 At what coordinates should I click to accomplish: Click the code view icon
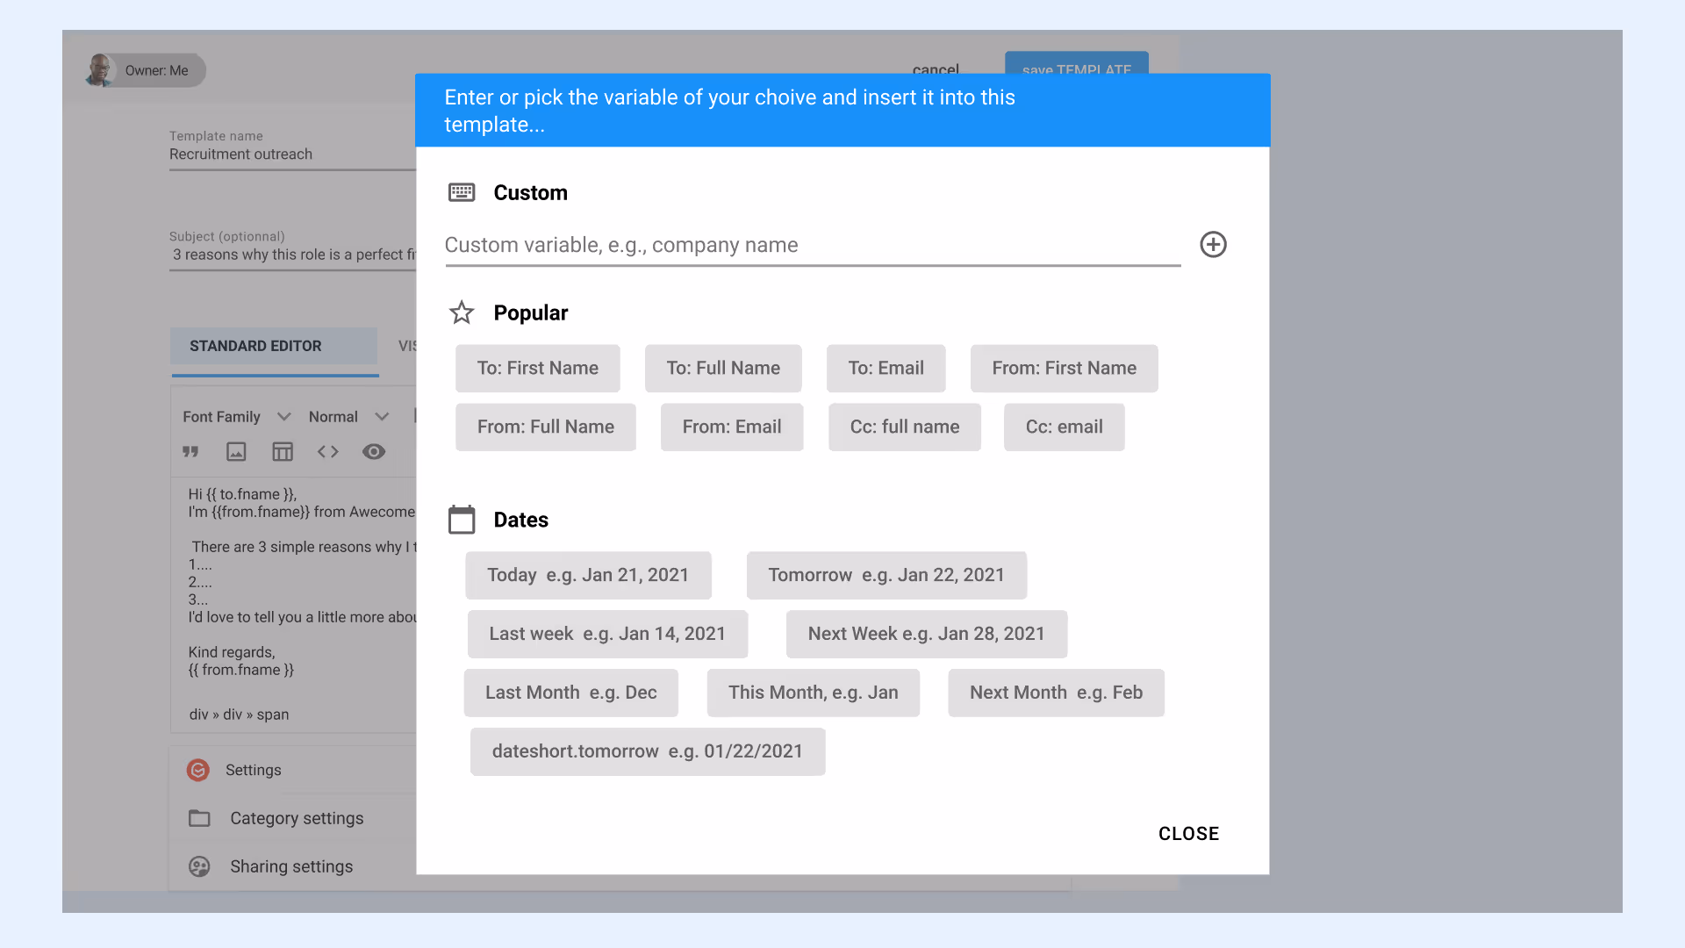(328, 452)
